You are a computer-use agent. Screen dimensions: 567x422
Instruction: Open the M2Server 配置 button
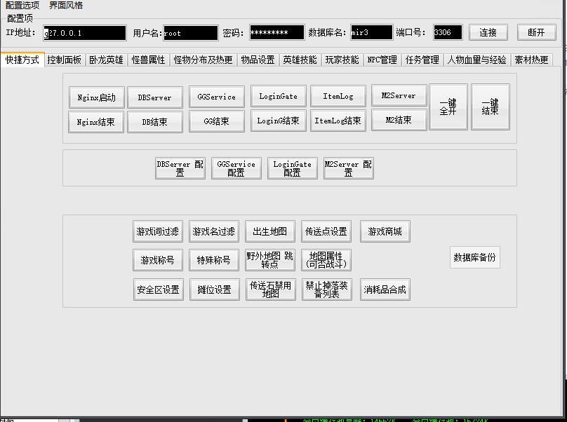348,168
